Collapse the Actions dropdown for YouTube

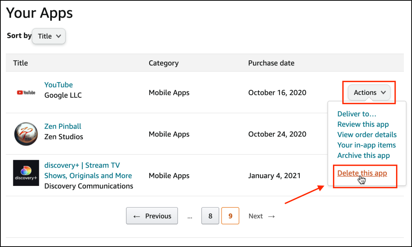[x=369, y=93]
